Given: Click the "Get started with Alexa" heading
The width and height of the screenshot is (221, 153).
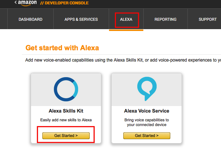Looking at the screenshot, I should (x=62, y=48).
